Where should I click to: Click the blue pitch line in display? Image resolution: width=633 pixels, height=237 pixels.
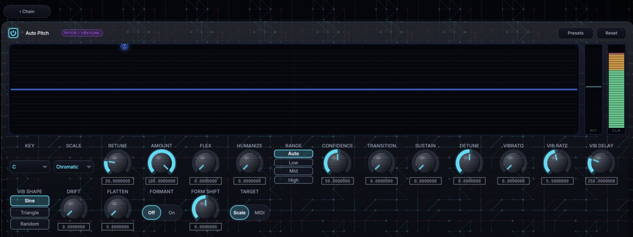coord(294,89)
